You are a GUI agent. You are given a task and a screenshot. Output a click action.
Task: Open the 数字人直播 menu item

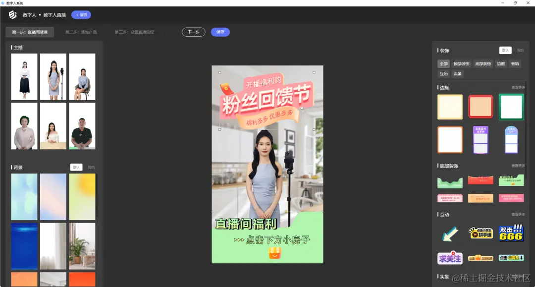point(54,15)
